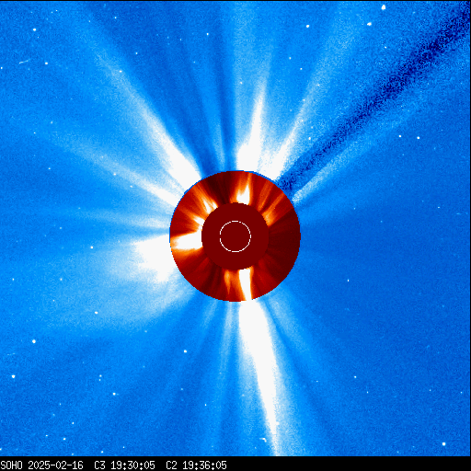The image size is (471, 471).
Task: Click the bright star in top-right corner
Action: point(384,7)
